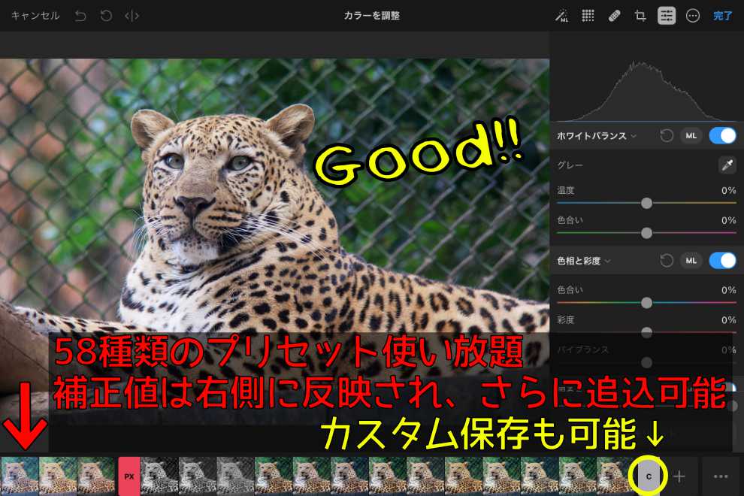Select the red PX preset group
The width and height of the screenshot is (744, 496).
[x=129, y=476]
